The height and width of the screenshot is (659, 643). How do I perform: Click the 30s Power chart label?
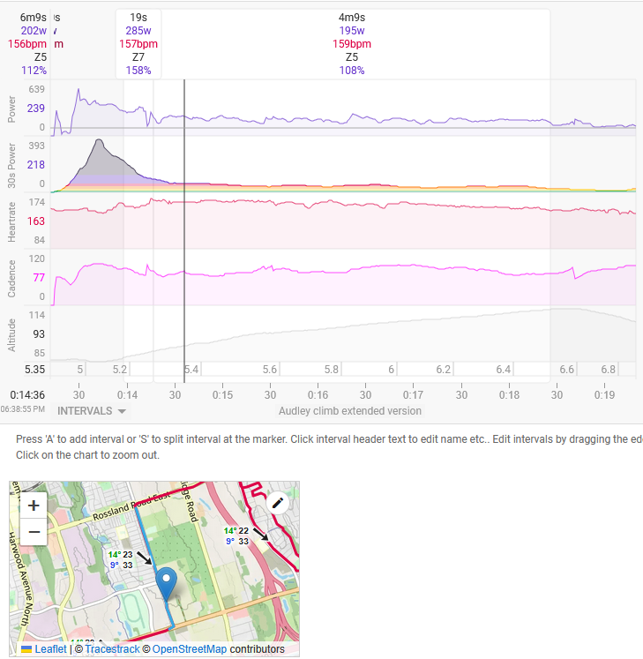11,165
